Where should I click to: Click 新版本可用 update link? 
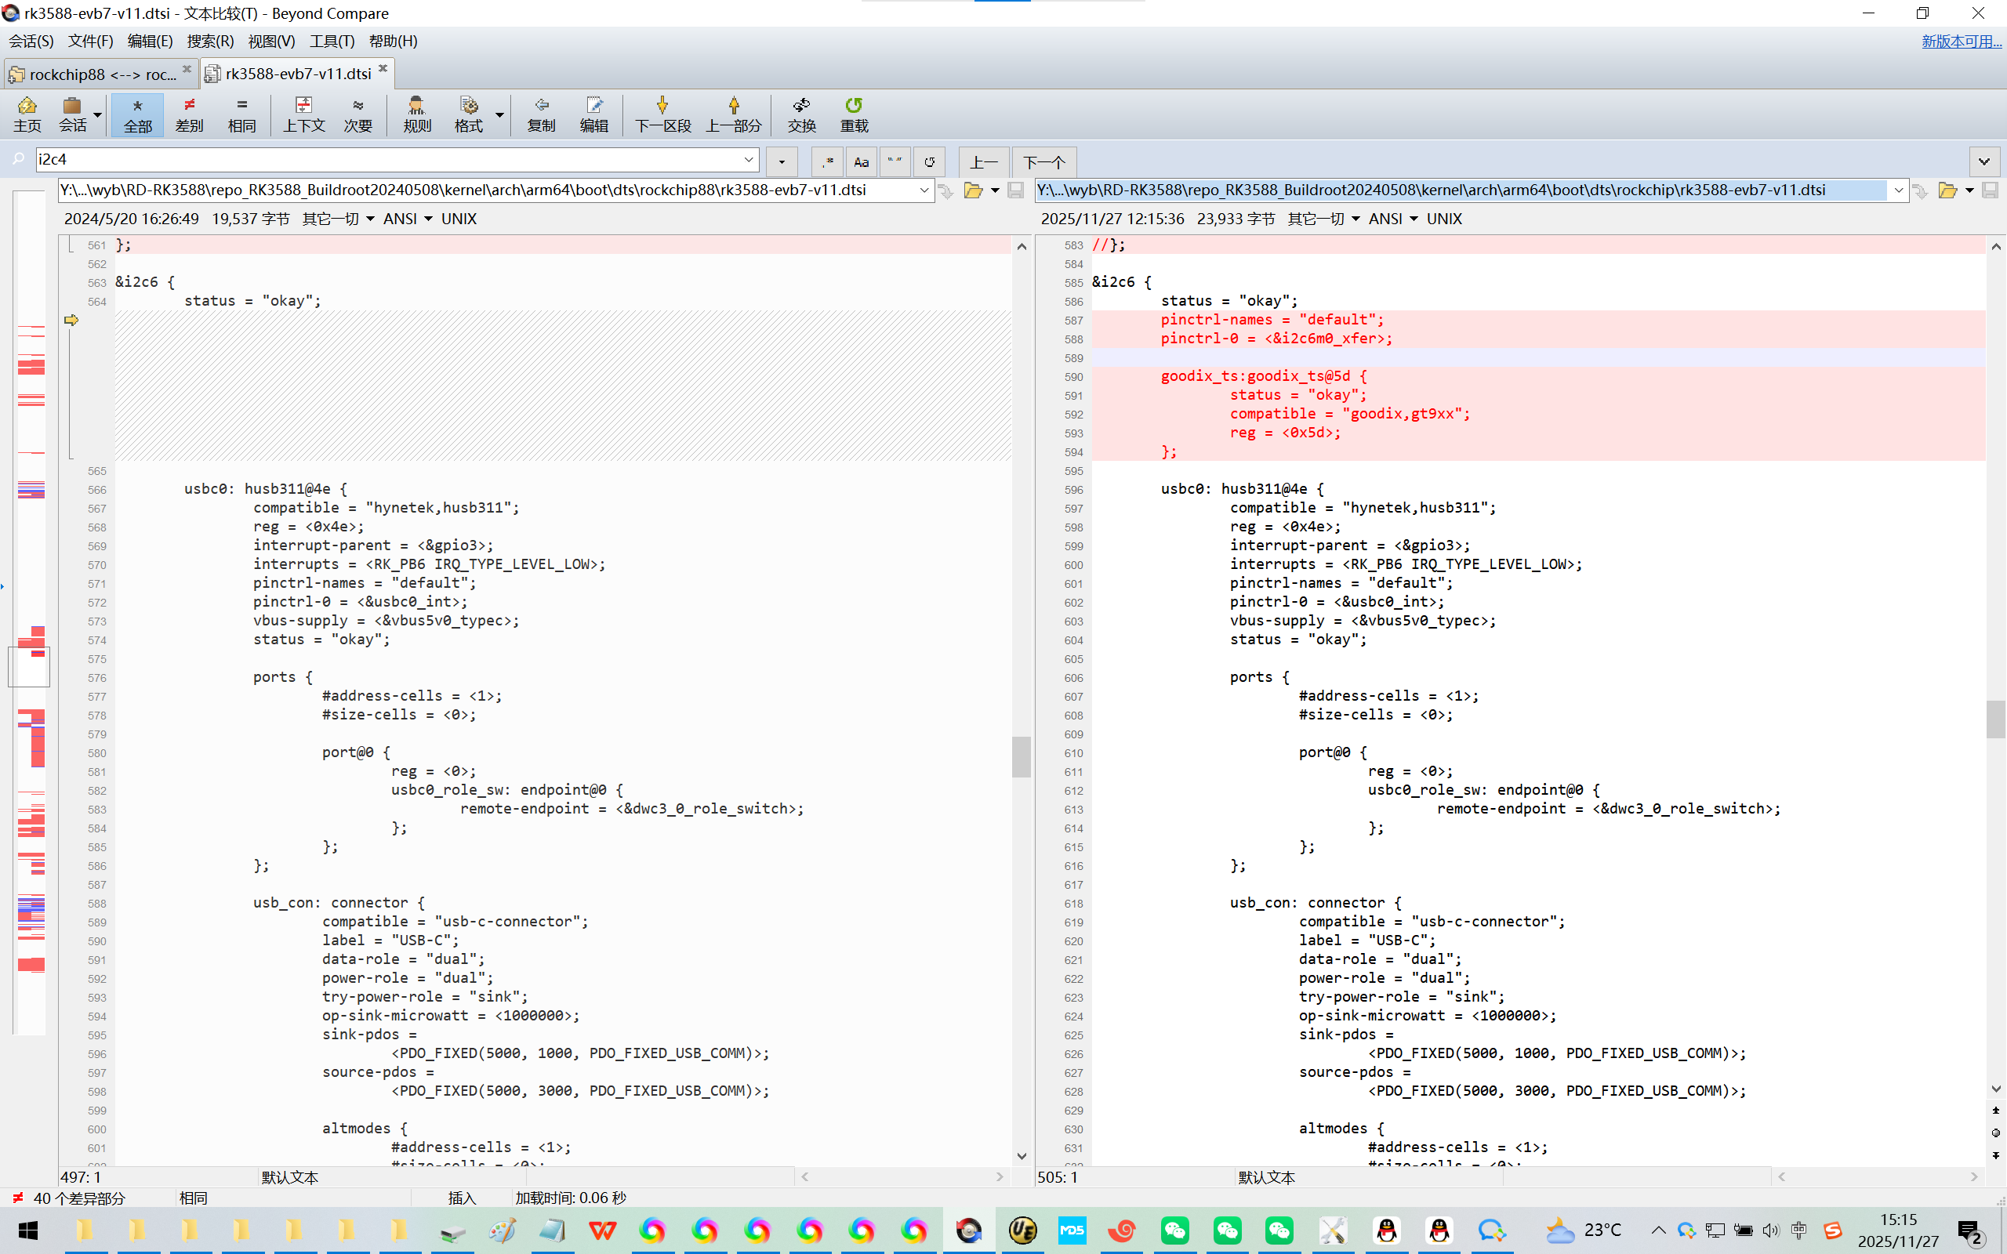(1961, 42)
